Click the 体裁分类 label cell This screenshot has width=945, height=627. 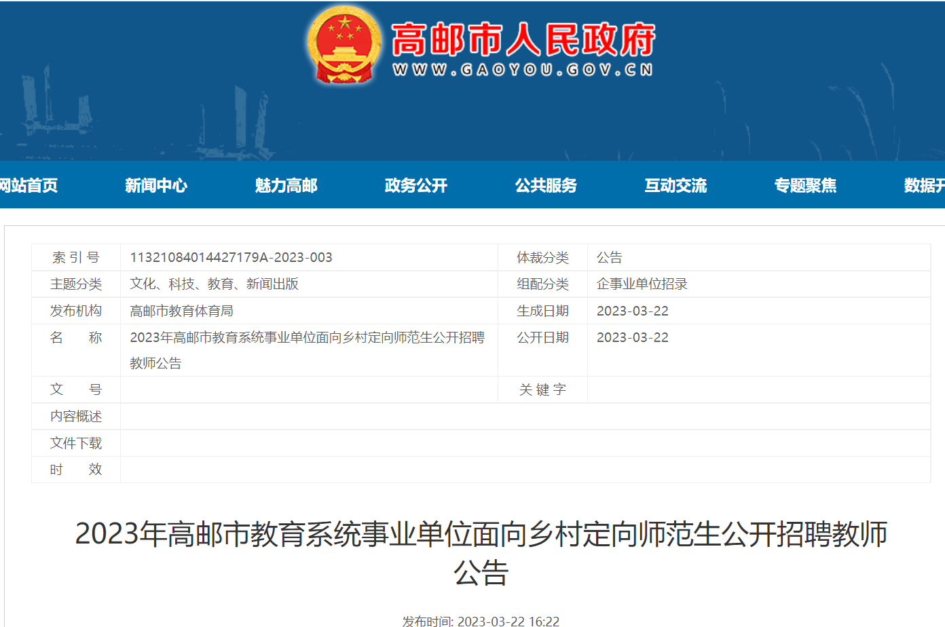pyautogui.click(x=543, y=257)
